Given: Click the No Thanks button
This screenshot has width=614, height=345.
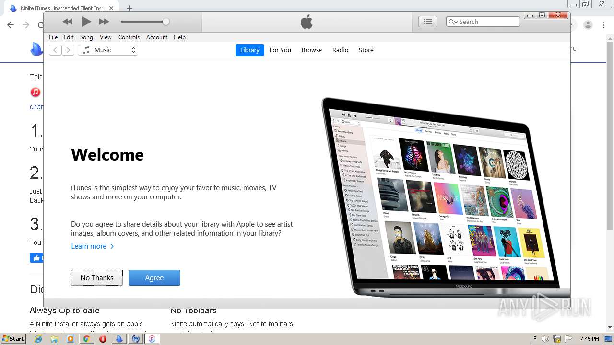Looking at the screenshot, I should tap(97, 277).
